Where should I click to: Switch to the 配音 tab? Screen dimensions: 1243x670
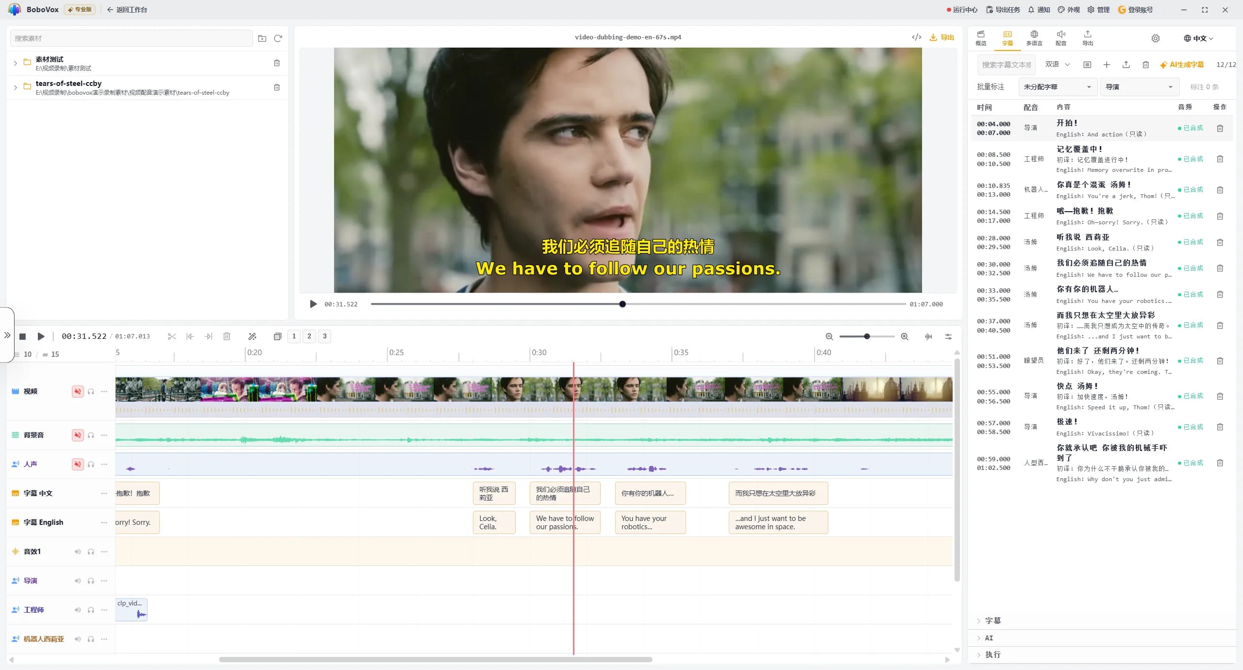coord(1061,38)
